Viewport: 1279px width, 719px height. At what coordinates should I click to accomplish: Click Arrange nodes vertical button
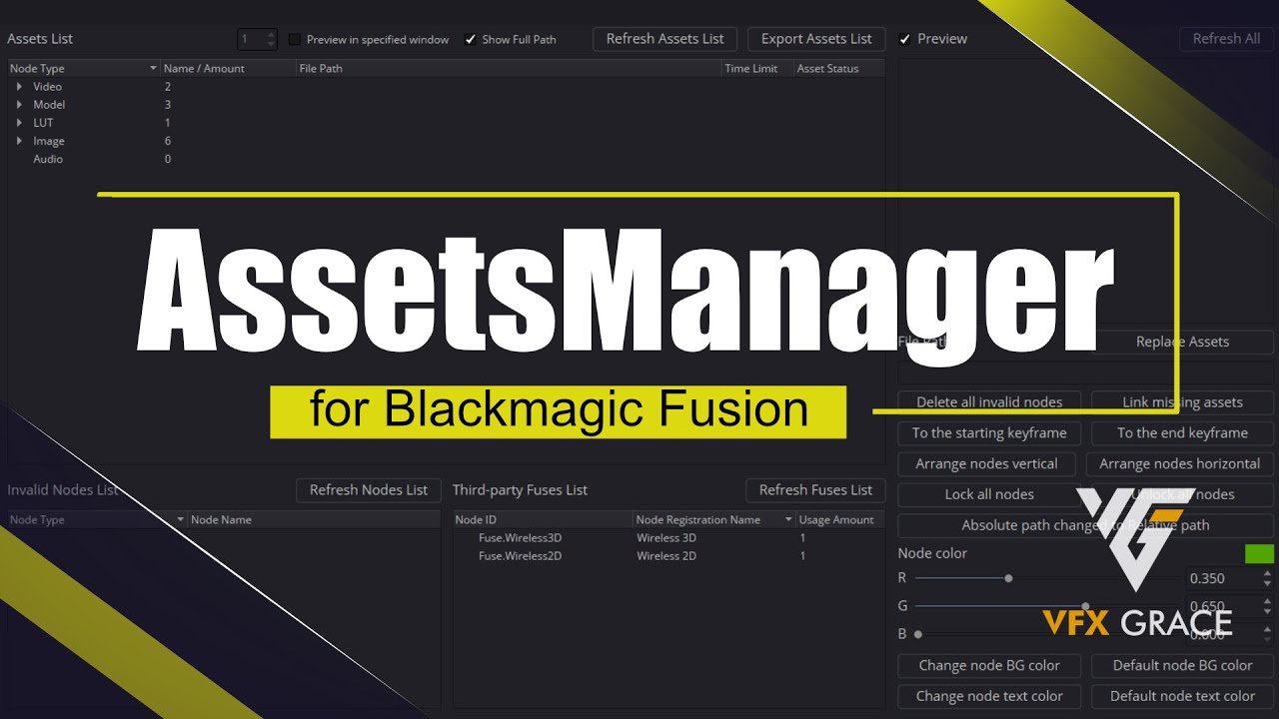pos(986,464)
